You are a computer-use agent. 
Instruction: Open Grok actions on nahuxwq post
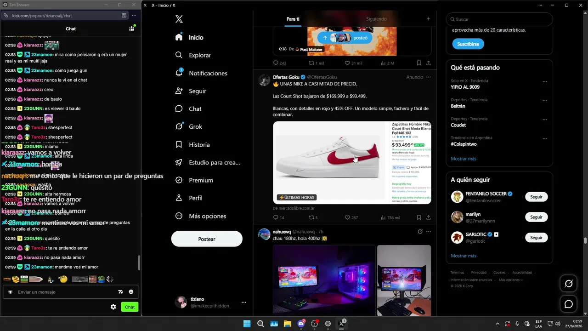coord(420,232)
